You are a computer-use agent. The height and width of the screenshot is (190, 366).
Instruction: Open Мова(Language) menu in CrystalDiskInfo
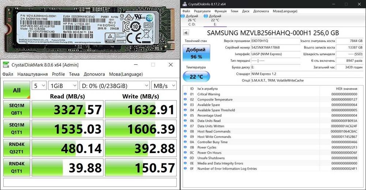pos(285,11)
